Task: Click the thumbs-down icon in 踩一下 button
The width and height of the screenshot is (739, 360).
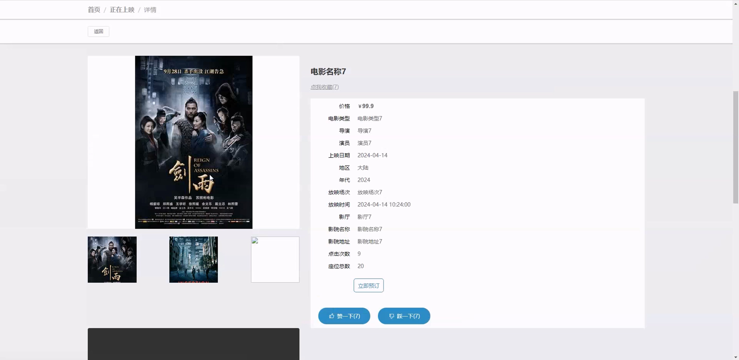Action: 392,316
